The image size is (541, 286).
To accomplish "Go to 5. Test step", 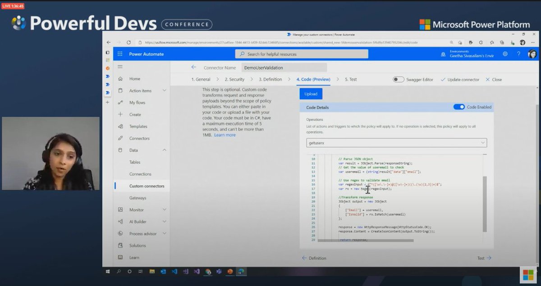I will coord(351,80).
